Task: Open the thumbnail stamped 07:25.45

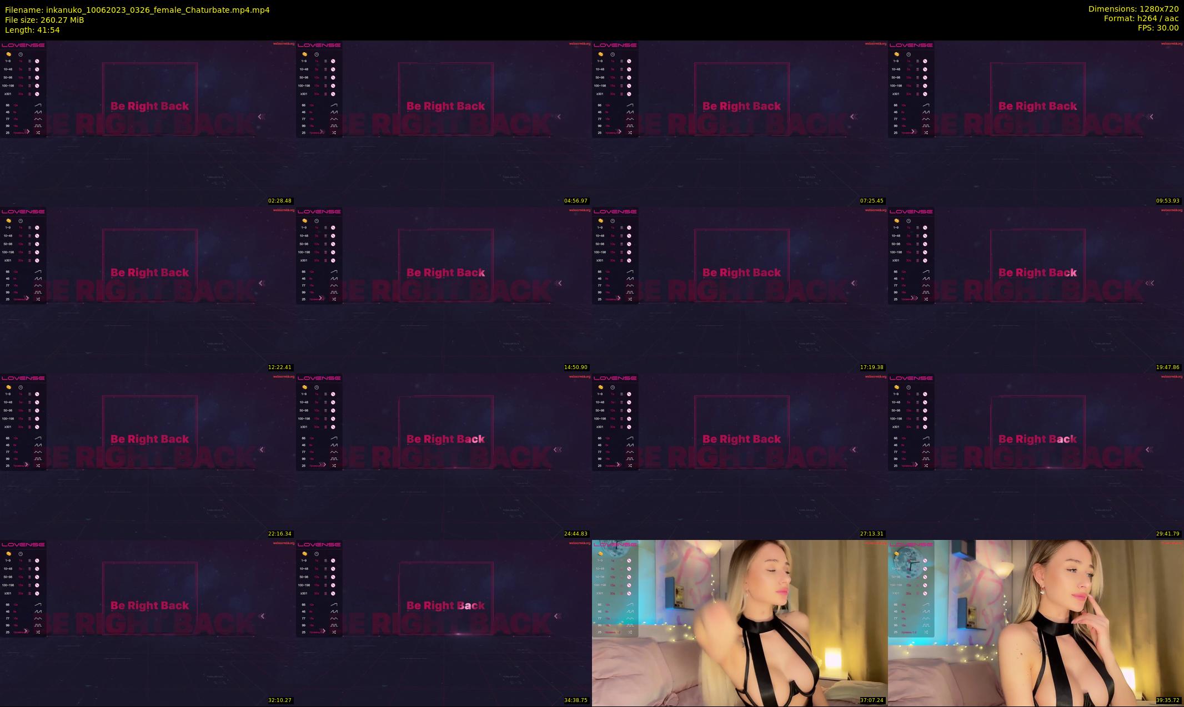Action: (740, 123)
